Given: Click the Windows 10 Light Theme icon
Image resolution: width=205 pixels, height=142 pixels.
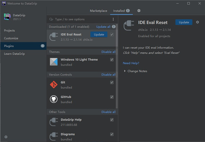Looking at the screenshot, I should coord(54,62).
